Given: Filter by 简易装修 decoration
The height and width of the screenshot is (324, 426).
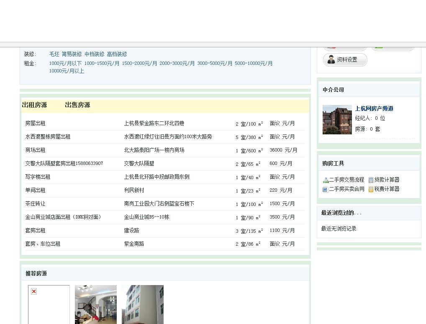Looking at the screenshot, I should [x=72, y=54].
